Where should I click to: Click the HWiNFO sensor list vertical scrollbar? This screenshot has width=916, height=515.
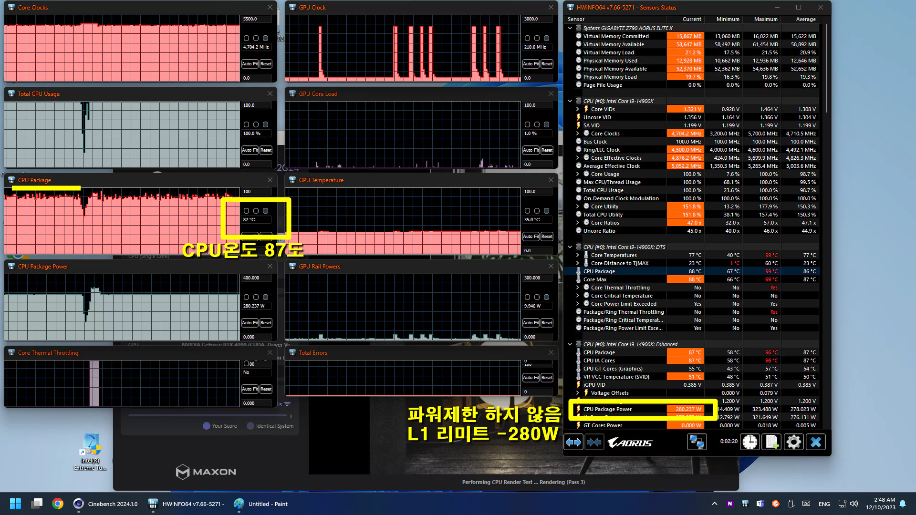(x=827, y=69)
